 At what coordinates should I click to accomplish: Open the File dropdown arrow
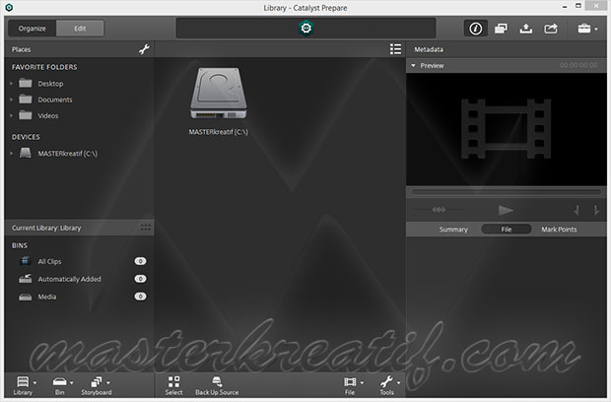tap(362, 383)
